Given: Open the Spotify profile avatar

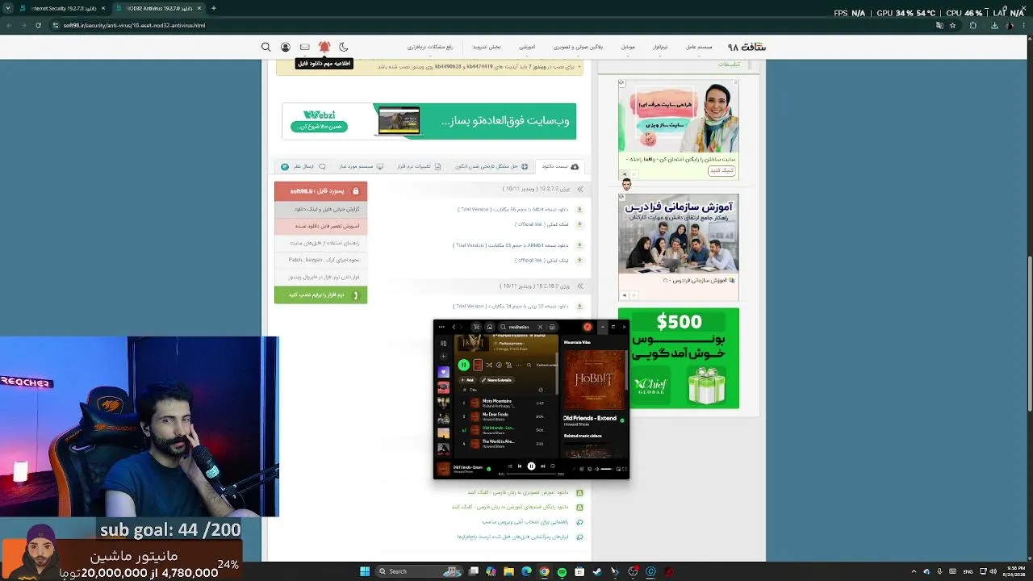Looking at the screenshot, I should click(x=588, y=327).
